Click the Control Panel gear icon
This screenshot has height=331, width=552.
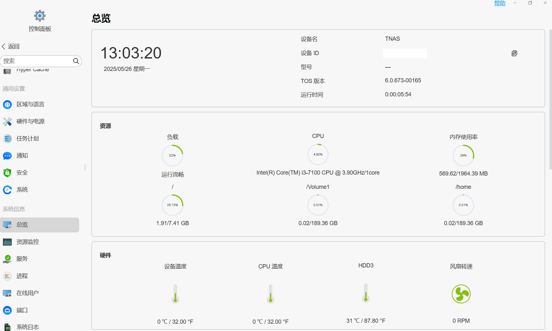(40, 16)
